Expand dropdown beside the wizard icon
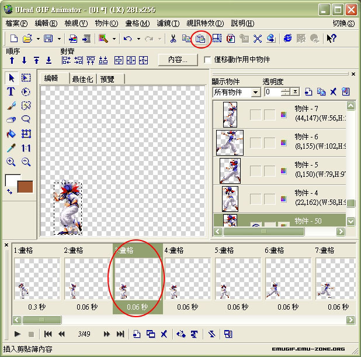The width and height of the screenshot is (361, 357). coord(114,39)
